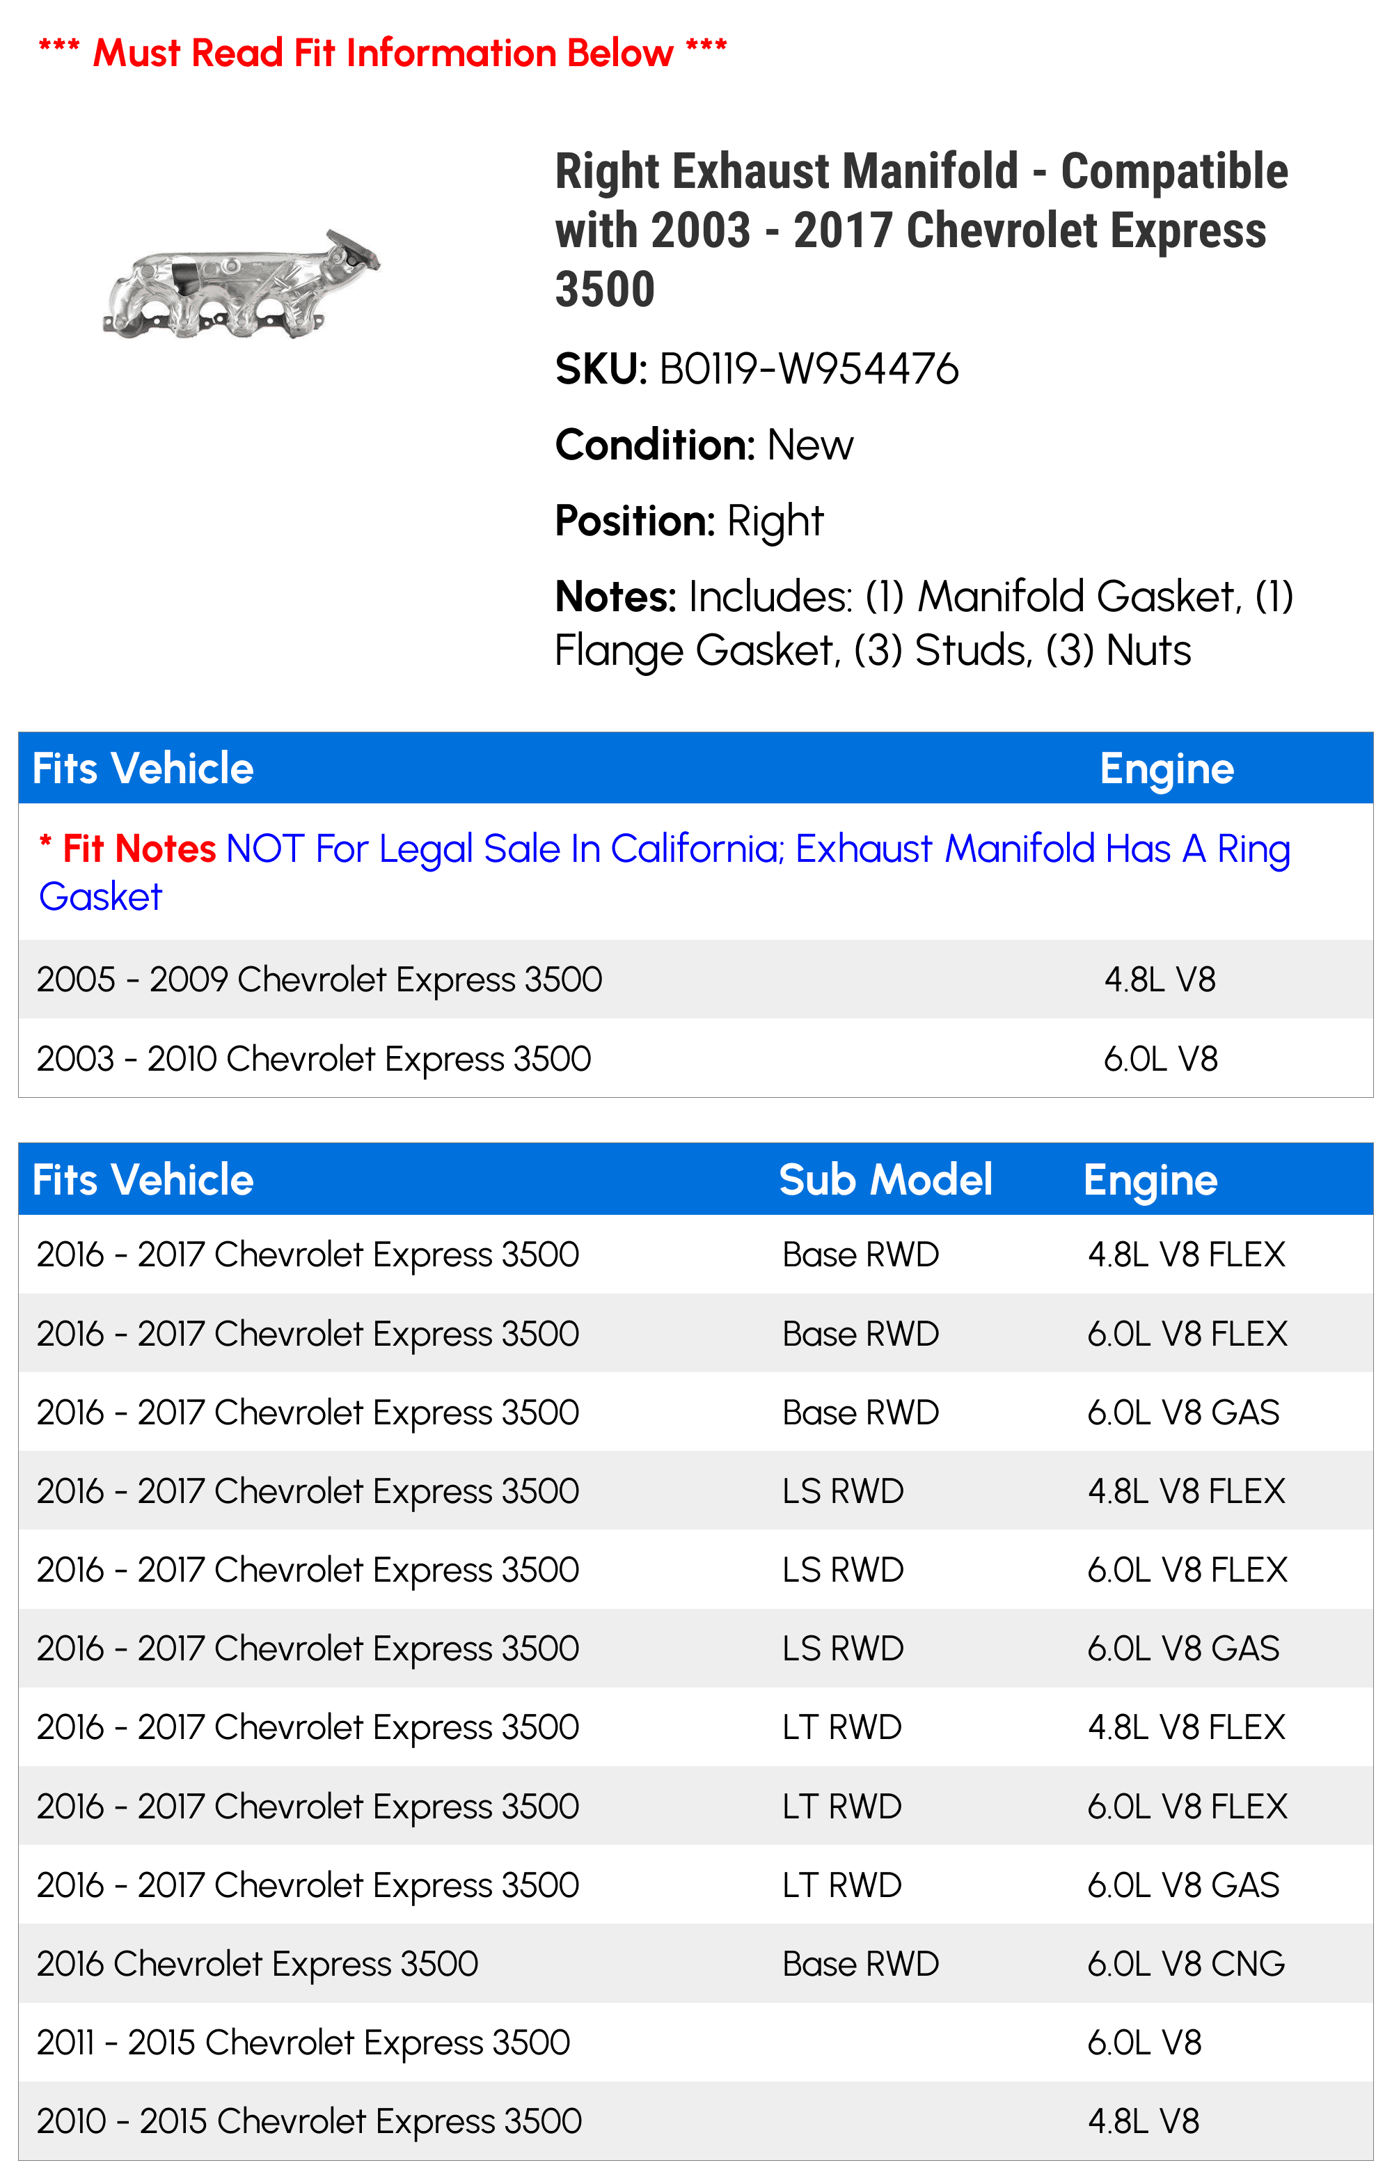The width and height of the screenshot is (1392, 2179).
Task: Click the exhaust manifold product image
Action: coord(242,284)
